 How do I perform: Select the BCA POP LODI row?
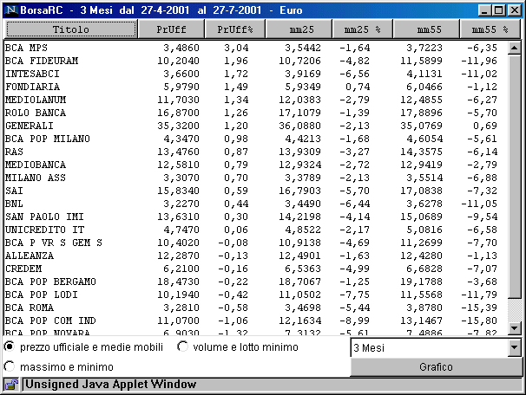[255, 295]
